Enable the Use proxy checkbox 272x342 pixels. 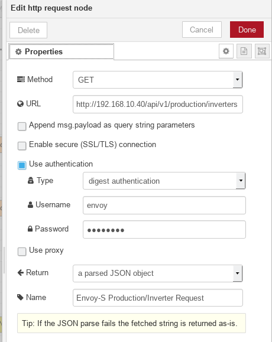[22, 252]
